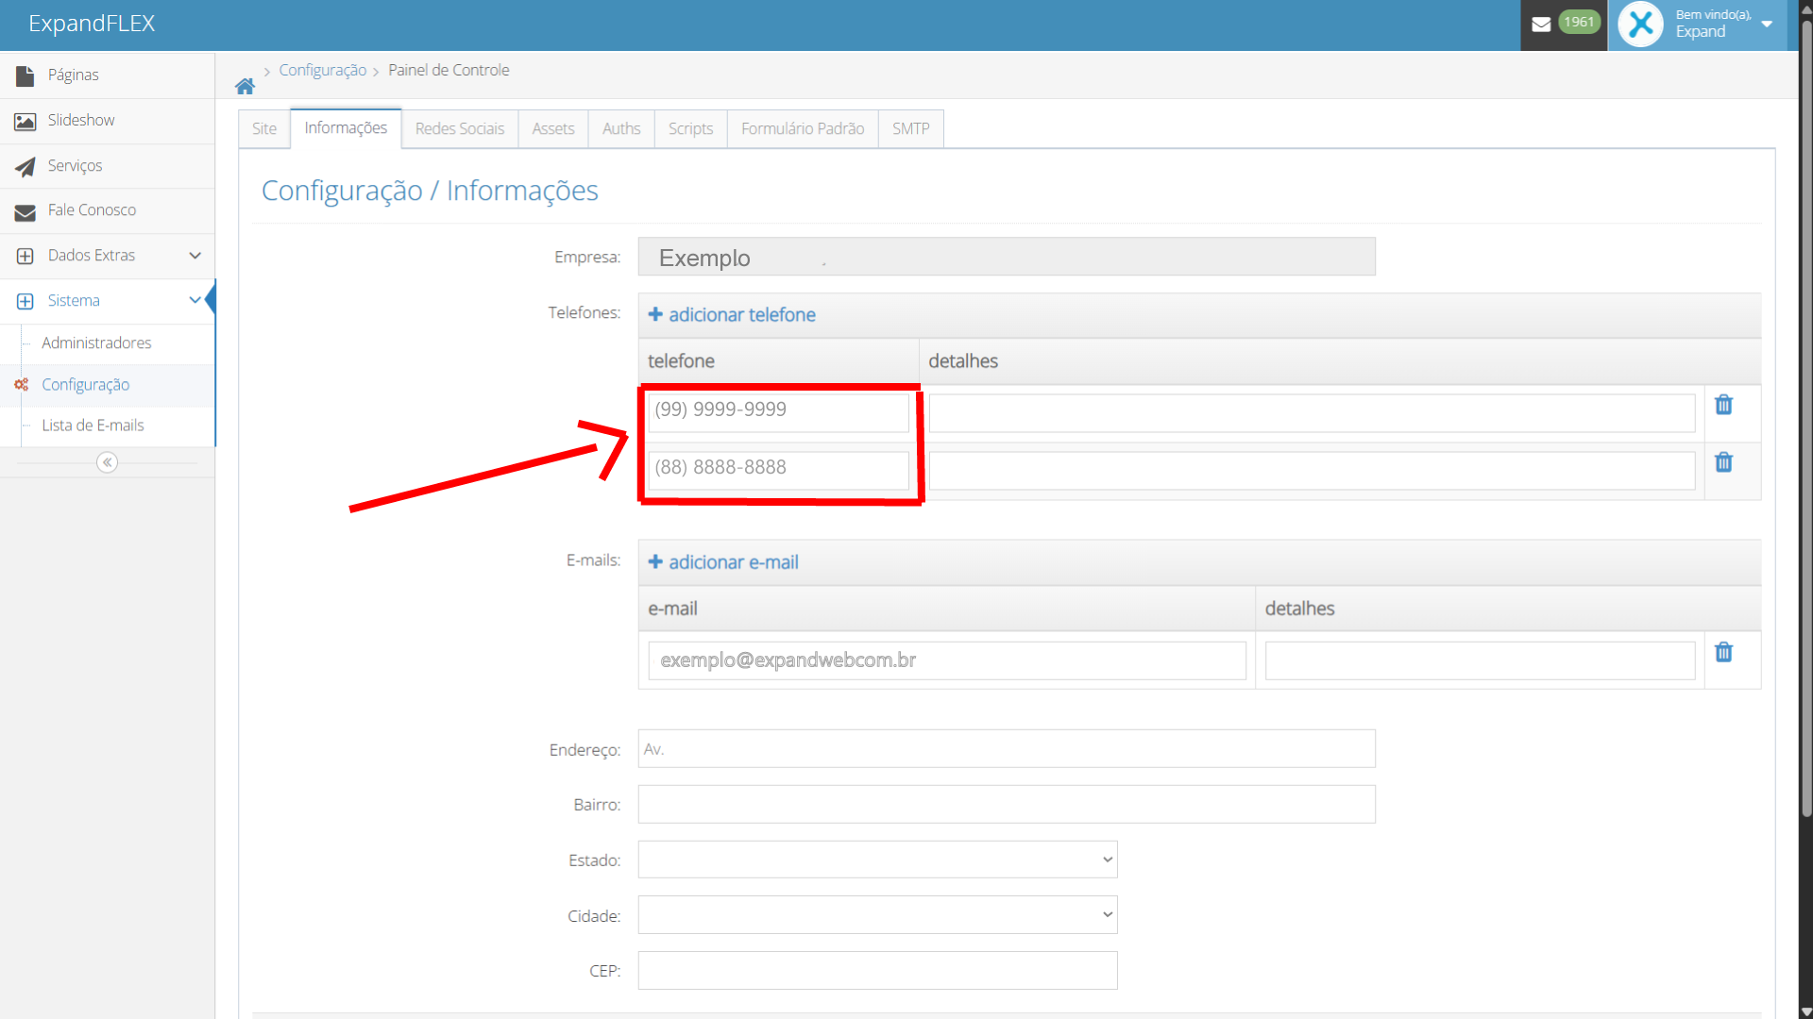Open the Cidade dropdown
1813x1019 pixels.
877,915
